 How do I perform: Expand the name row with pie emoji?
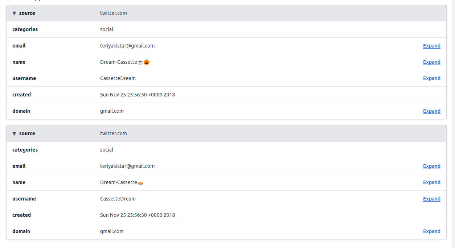(x=431, y=182)
